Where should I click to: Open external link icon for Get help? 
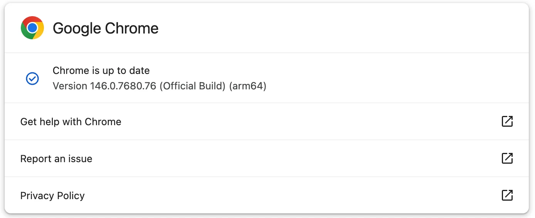[507, 121]
